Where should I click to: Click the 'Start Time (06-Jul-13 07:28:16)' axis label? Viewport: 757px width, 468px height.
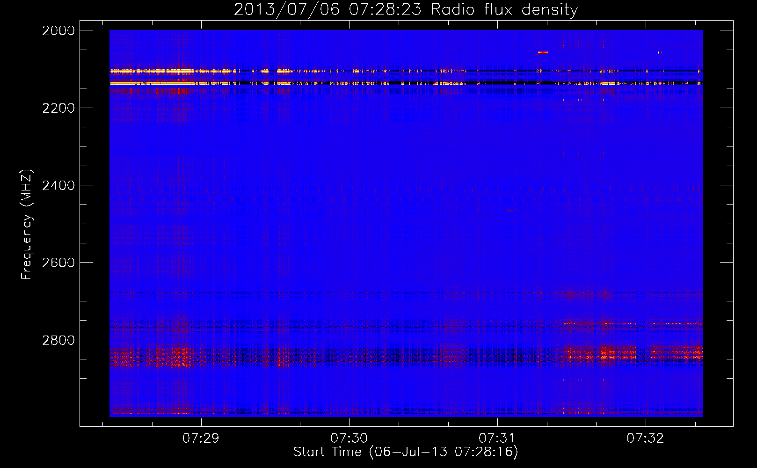point(406,452)
